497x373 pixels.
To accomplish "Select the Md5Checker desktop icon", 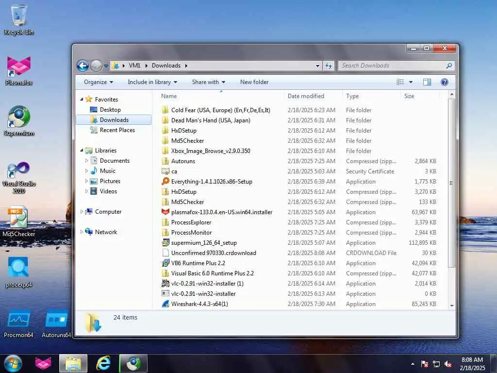I will [19, 221].
